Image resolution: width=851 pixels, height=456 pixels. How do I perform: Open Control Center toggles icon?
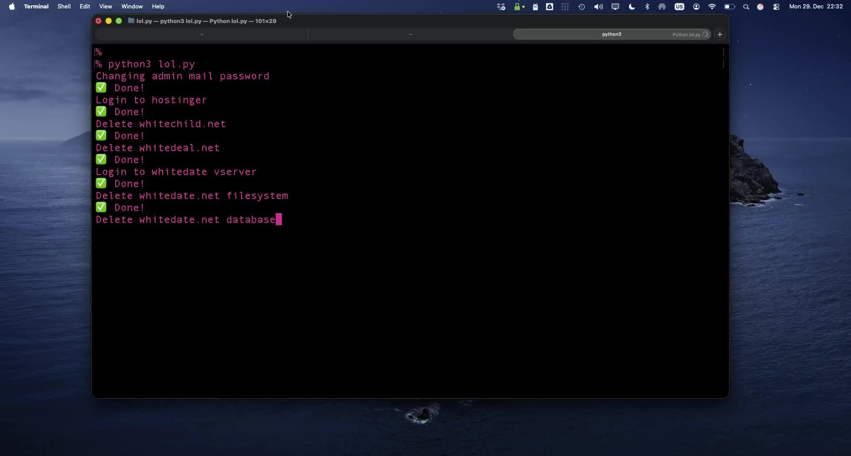pyautogui.click(x=776, y=7)
